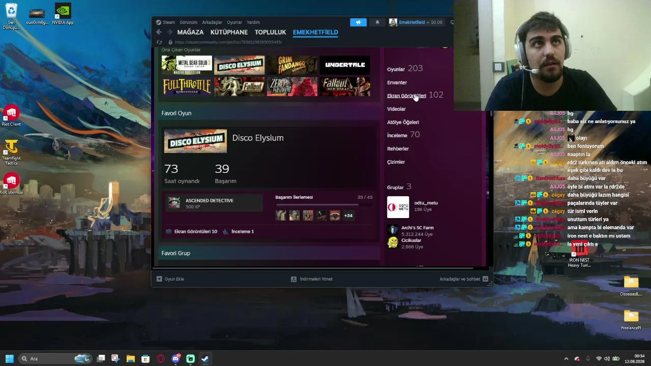Click the +34 more achievements button

pos(348,216)
